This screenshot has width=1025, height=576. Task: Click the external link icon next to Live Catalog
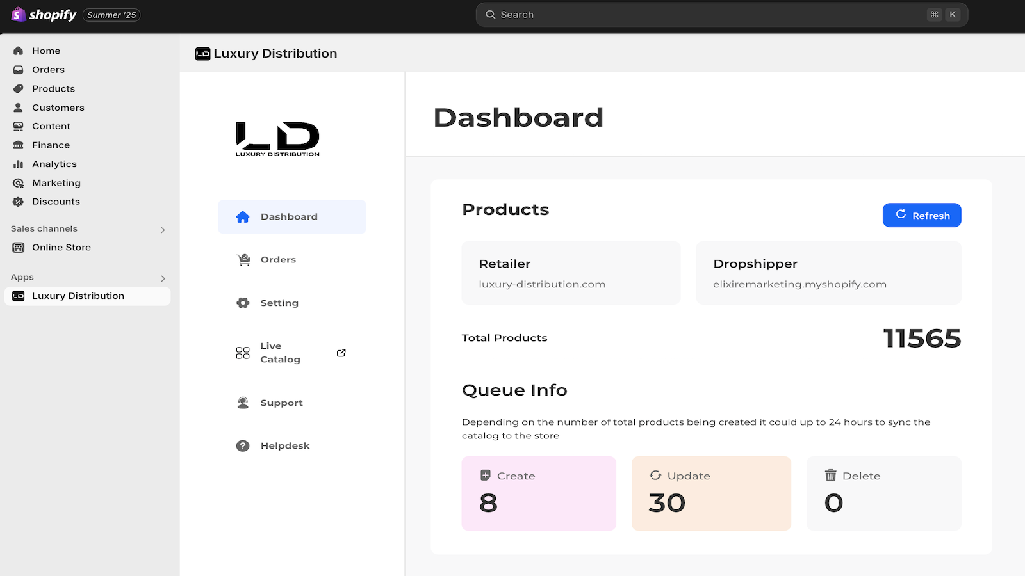tap(341, 353)
